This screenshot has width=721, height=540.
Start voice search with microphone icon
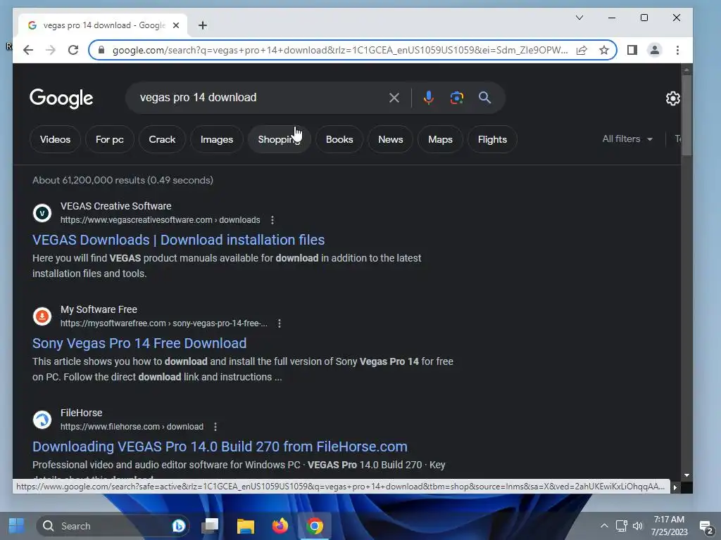(429, 98)
